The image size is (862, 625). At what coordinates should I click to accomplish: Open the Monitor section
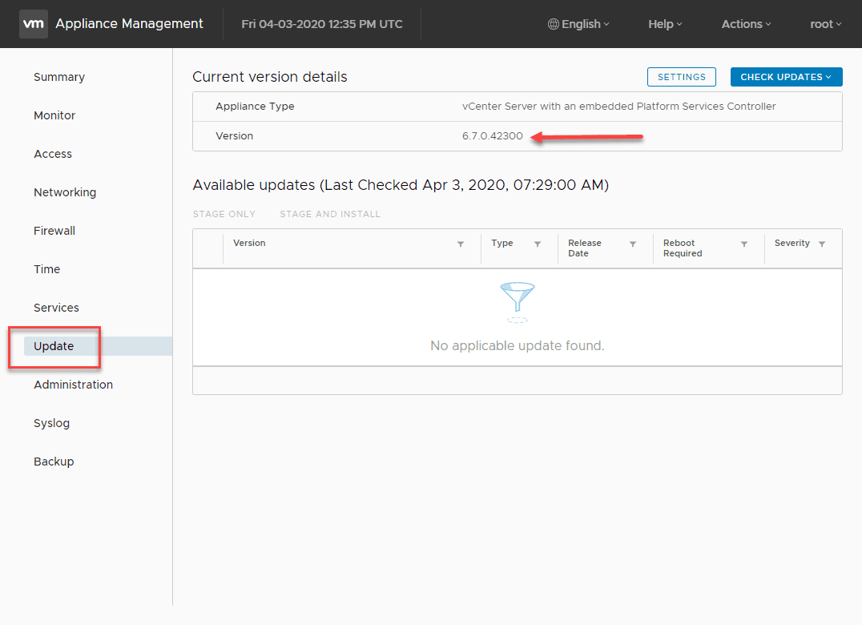tap(54, 115)
